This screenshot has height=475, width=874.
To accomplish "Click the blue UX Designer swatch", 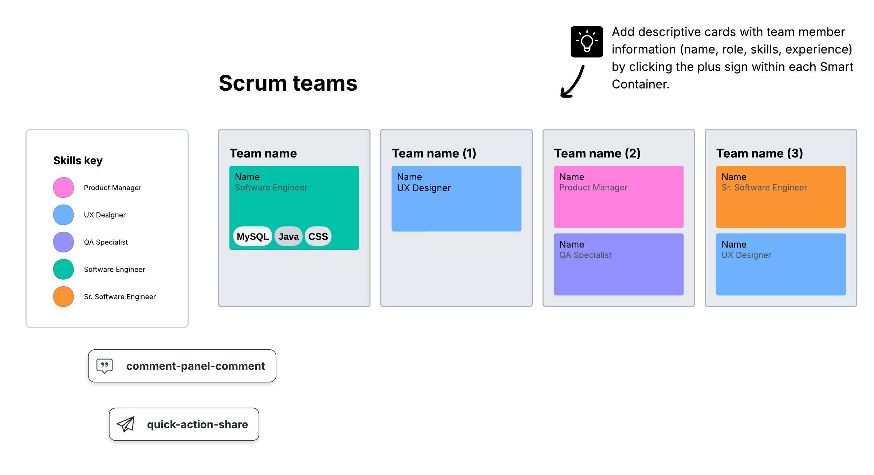I will point(63,215).
